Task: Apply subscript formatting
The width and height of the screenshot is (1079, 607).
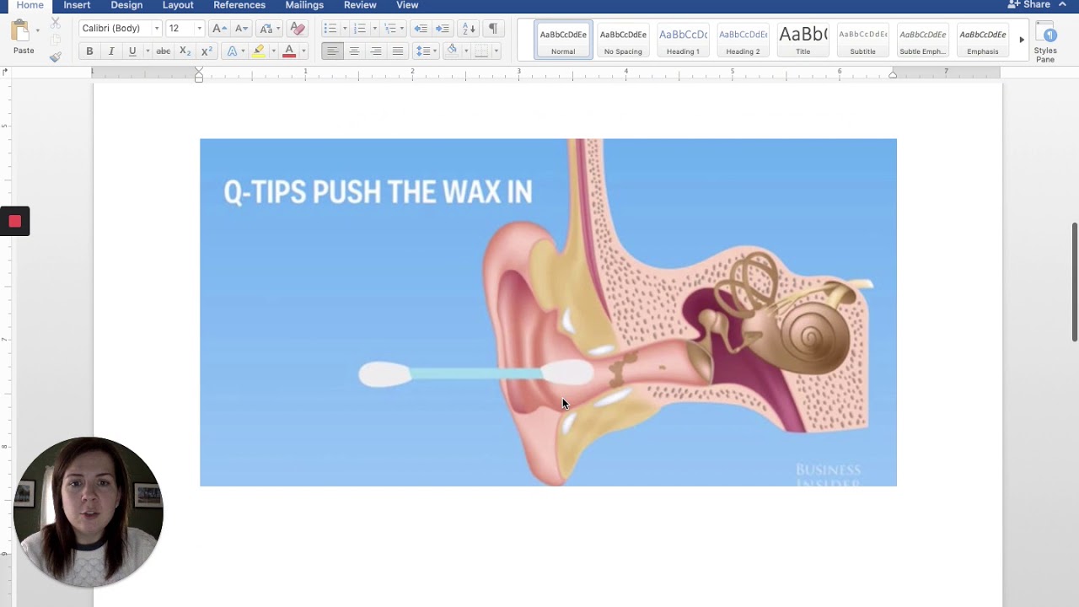Action: click(185, 51)
